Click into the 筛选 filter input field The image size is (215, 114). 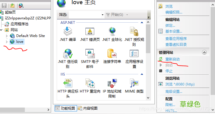coord(85,15)
